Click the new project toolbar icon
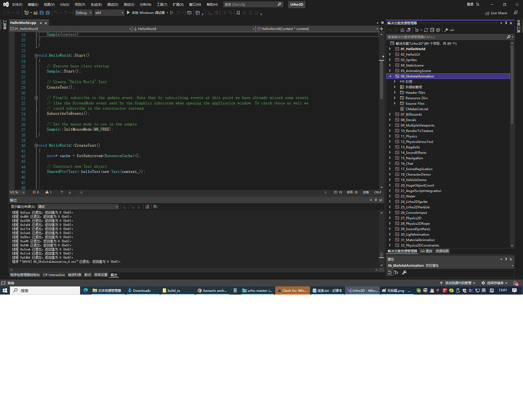 pyautogui.click(x=26, y=13)
